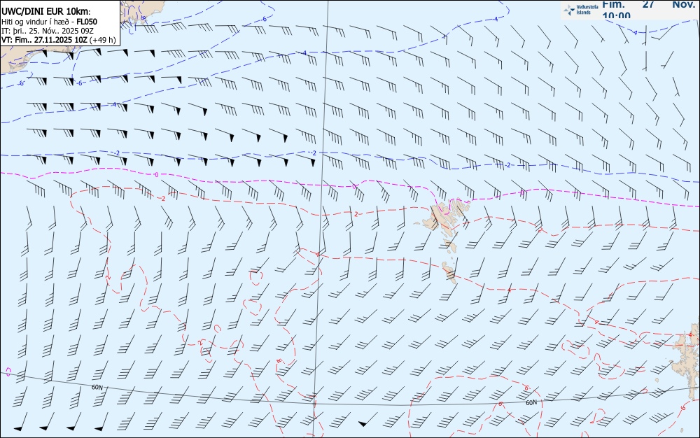Click the Veðurstofa Íslands logo
This screenshot has width=700, height=438.
click(x=581, y=10)
